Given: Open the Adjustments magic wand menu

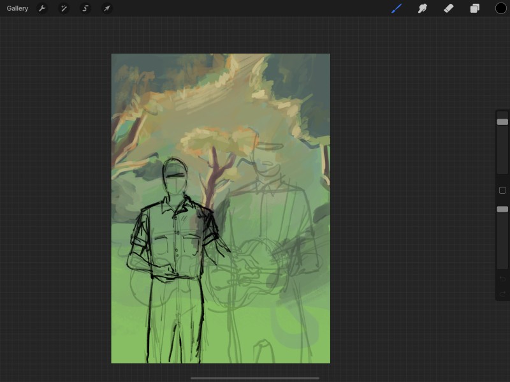Looking at the screenshot, I should tap(64, 8).
